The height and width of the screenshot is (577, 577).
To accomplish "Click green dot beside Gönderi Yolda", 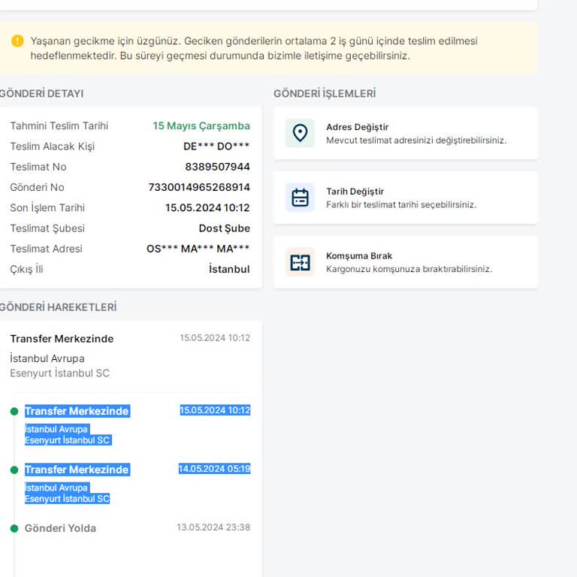I will pos(14,528).
